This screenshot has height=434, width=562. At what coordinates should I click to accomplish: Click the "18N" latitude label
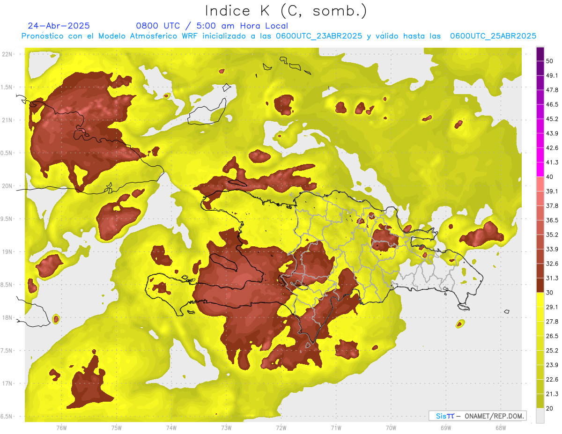(x=8, y=317)
